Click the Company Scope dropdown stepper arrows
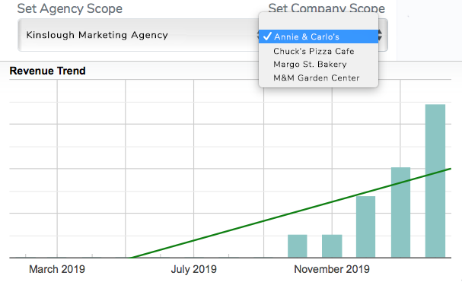 381,35
